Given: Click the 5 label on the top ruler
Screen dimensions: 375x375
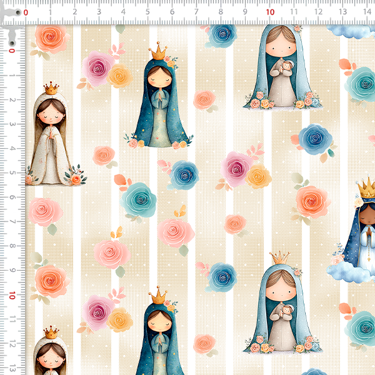Looking at the screenshot, I should [x=147, y=12].
